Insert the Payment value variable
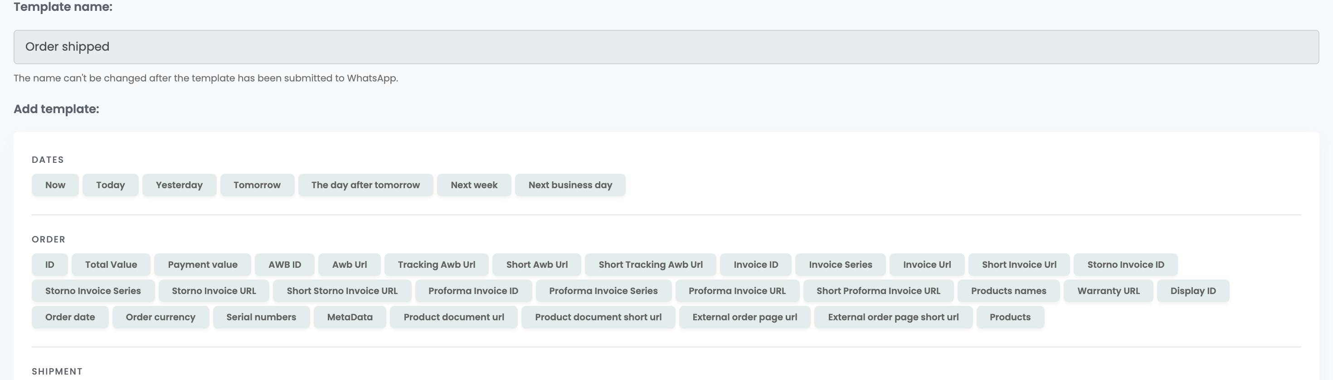The width and height of the screenshot is (1333, 380). tap(202, 264)
